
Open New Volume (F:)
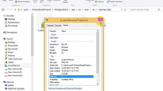[15, 72]
